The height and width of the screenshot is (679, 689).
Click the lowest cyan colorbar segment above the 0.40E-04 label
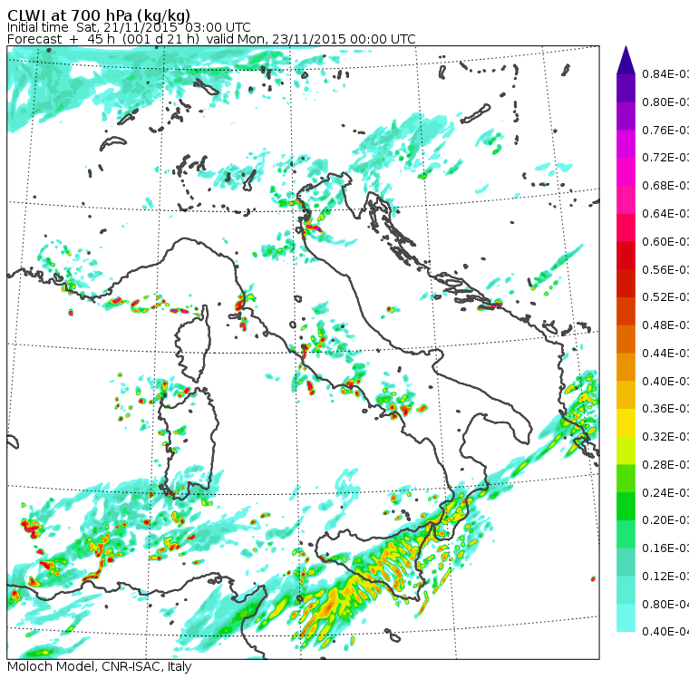626,618
